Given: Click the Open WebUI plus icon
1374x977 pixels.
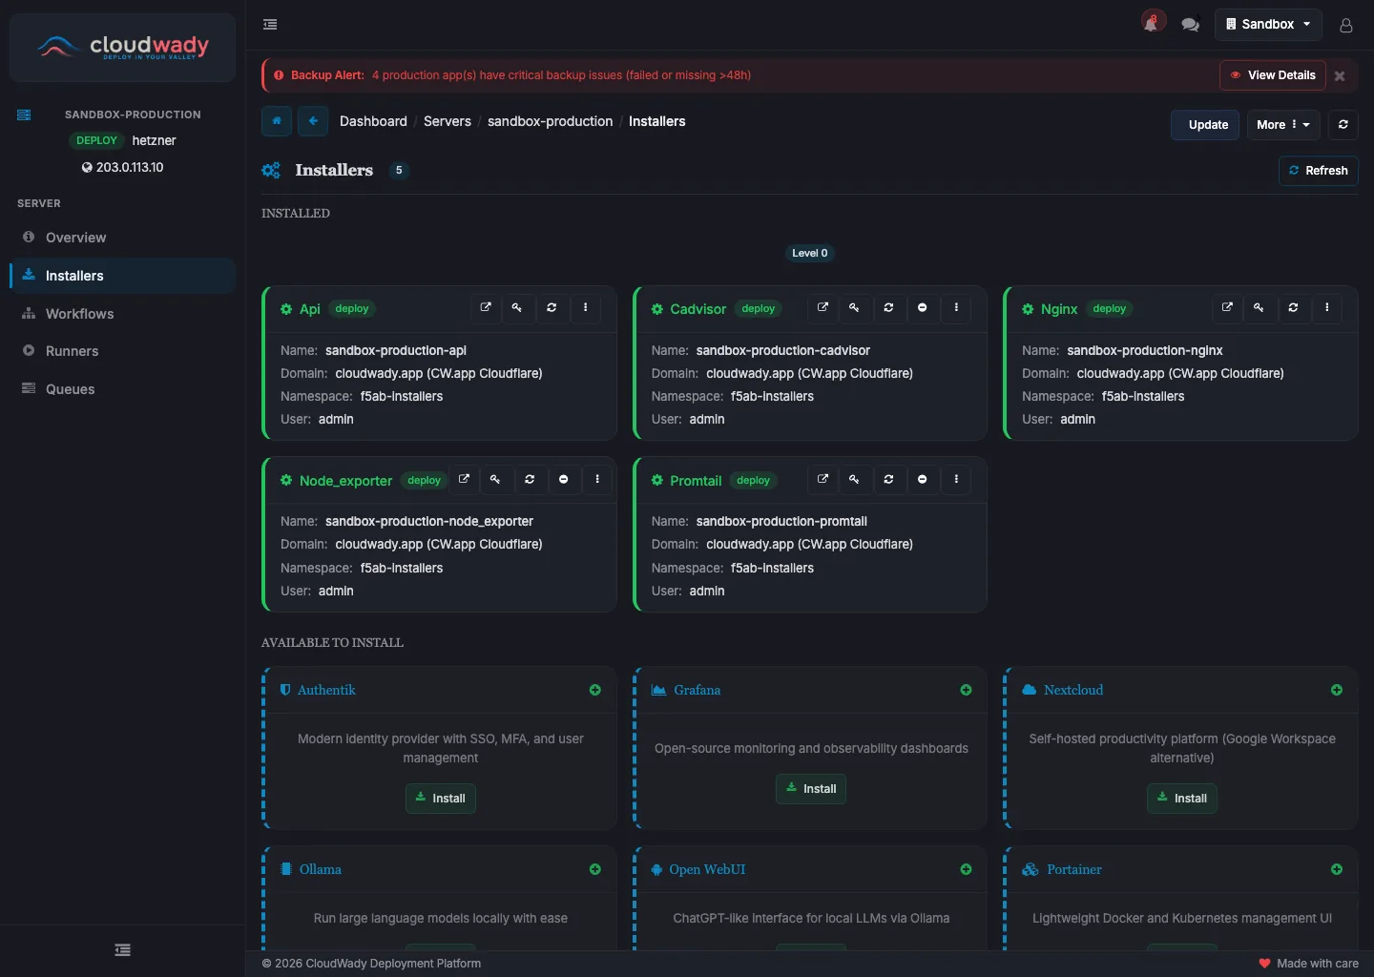Looking at the screenshot, I should click(967, 869).
